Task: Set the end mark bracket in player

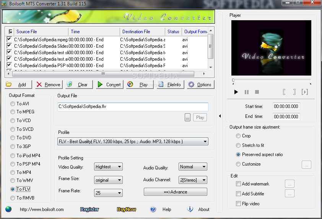Action: coord(294,92)
